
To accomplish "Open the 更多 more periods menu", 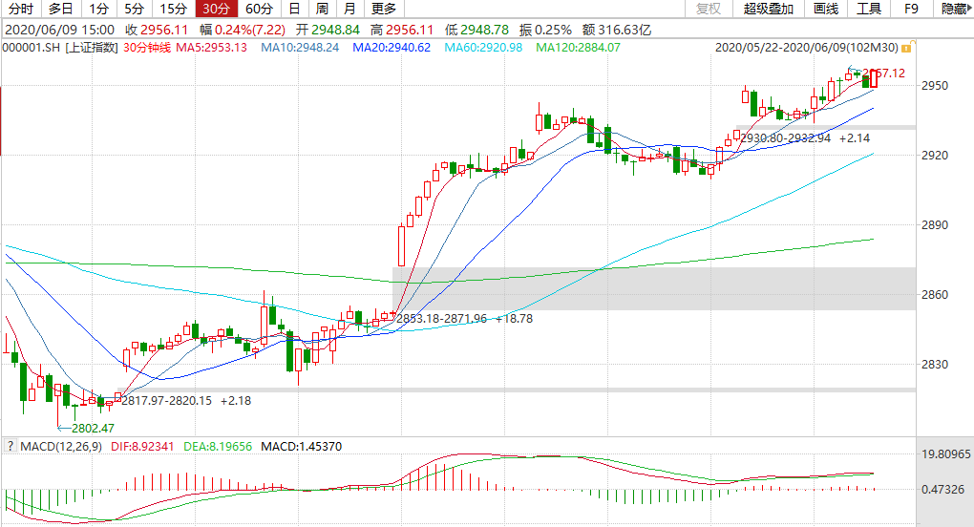I will 384,9.
